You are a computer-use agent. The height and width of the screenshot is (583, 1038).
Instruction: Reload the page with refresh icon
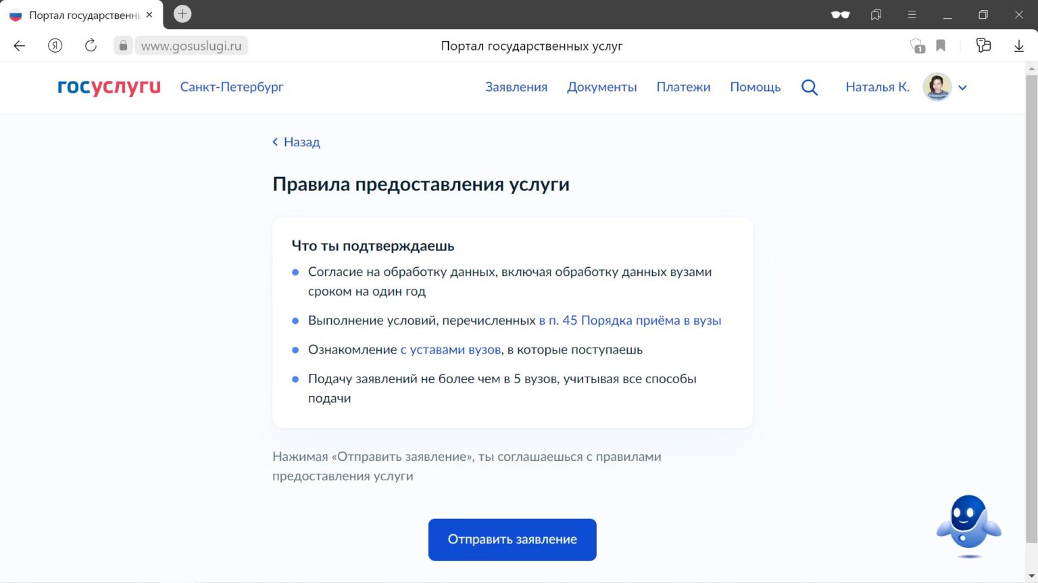click(91, 46)
